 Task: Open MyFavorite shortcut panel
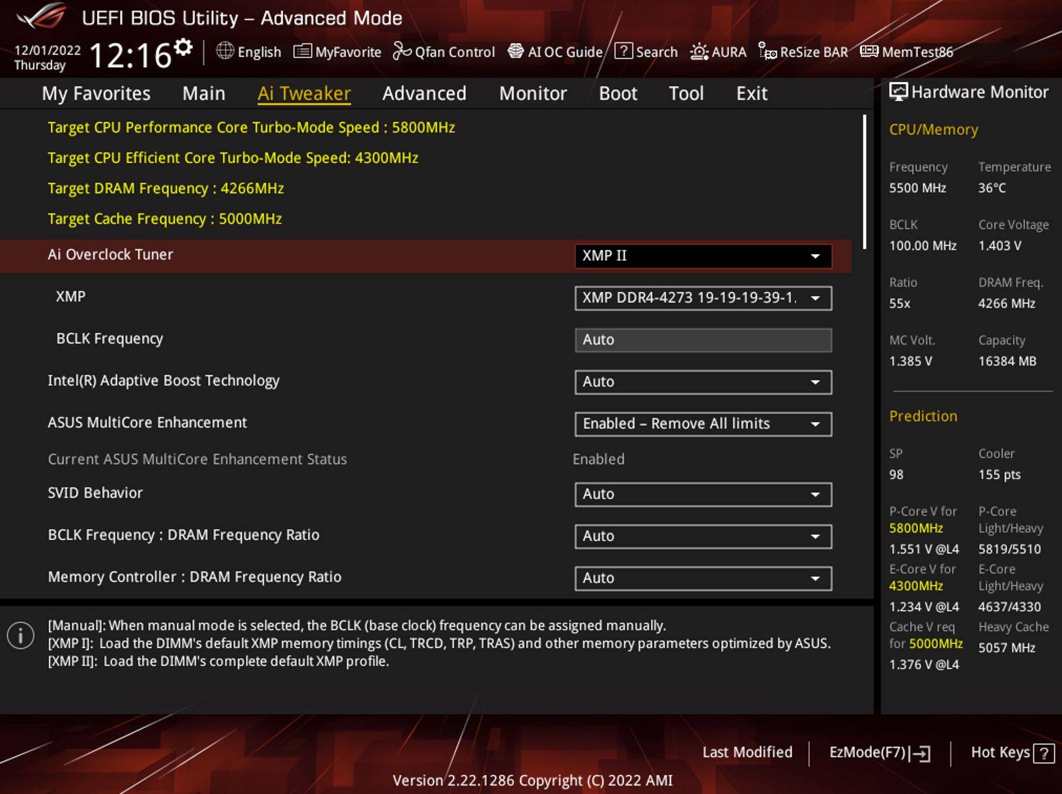(336, 51)
